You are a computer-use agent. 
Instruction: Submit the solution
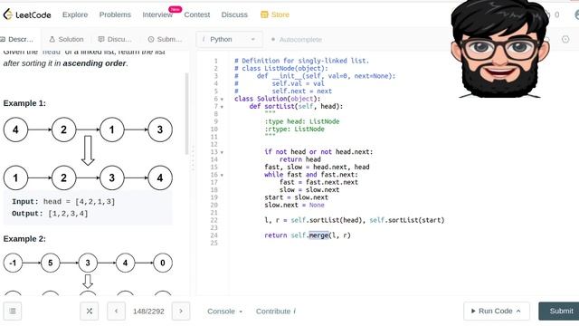point(559,311)
